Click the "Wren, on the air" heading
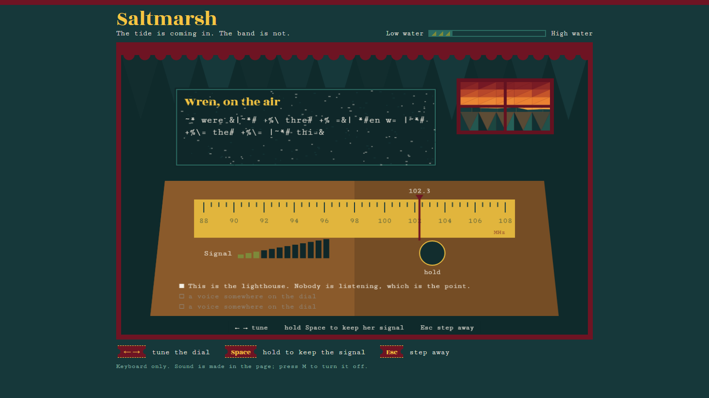 coord(232,102)
